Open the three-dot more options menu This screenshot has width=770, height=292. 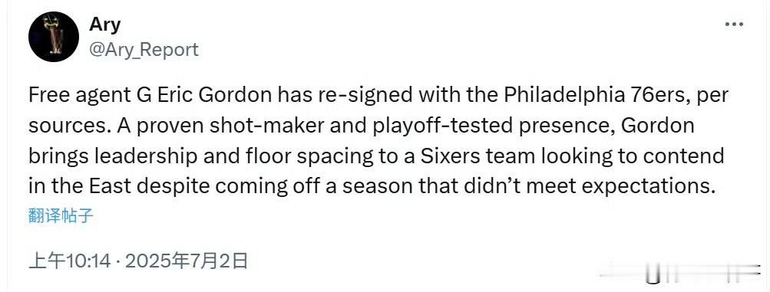click(734, 25)
